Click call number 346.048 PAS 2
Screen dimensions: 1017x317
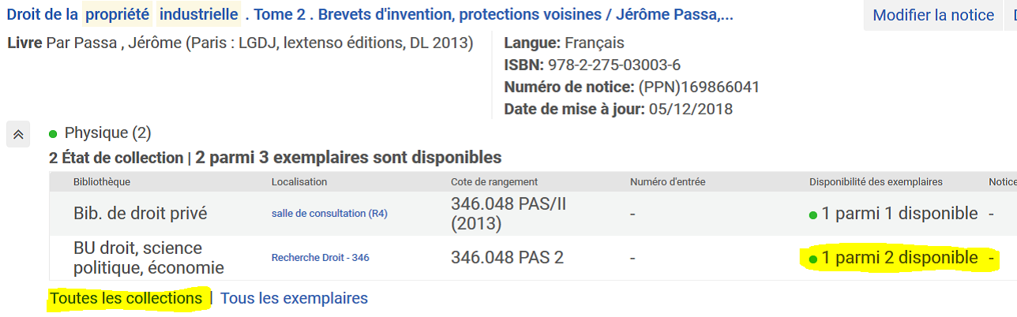point(507,258)
